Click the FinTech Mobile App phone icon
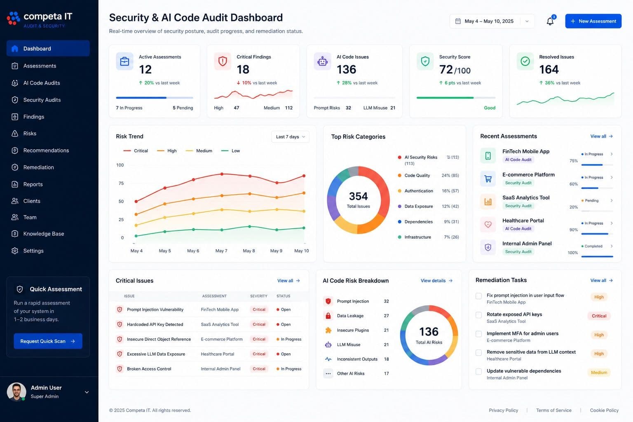Screen dimensions: 633x422 (488, 155)
